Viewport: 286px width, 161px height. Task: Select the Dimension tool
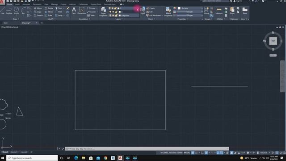tap(82, 11)
